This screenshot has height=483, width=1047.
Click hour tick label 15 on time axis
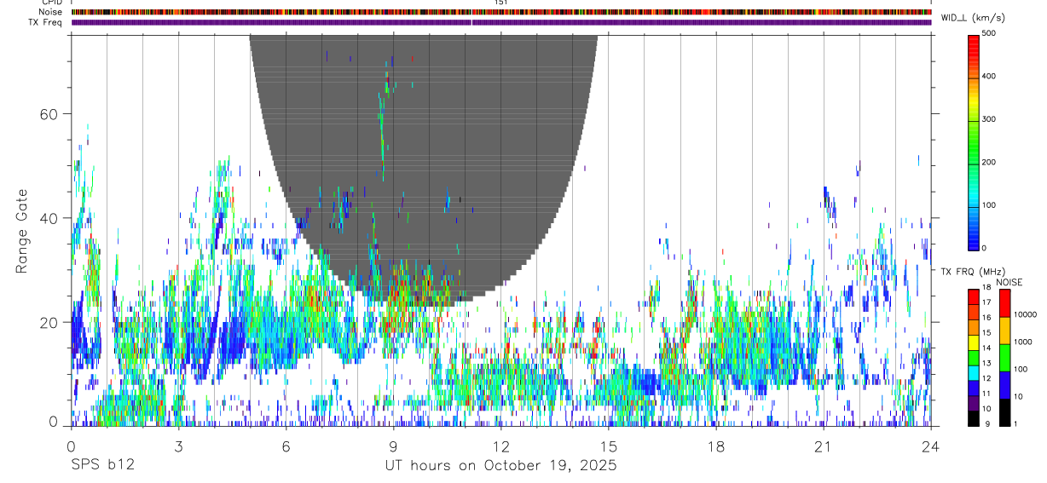point(608,446)
